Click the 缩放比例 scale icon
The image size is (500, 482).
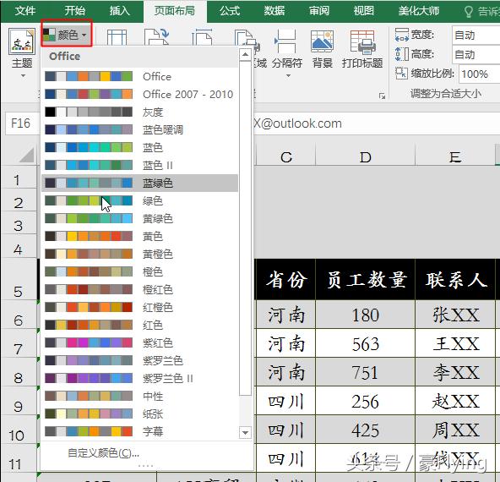pyautogui.click(x=401, y=74)
